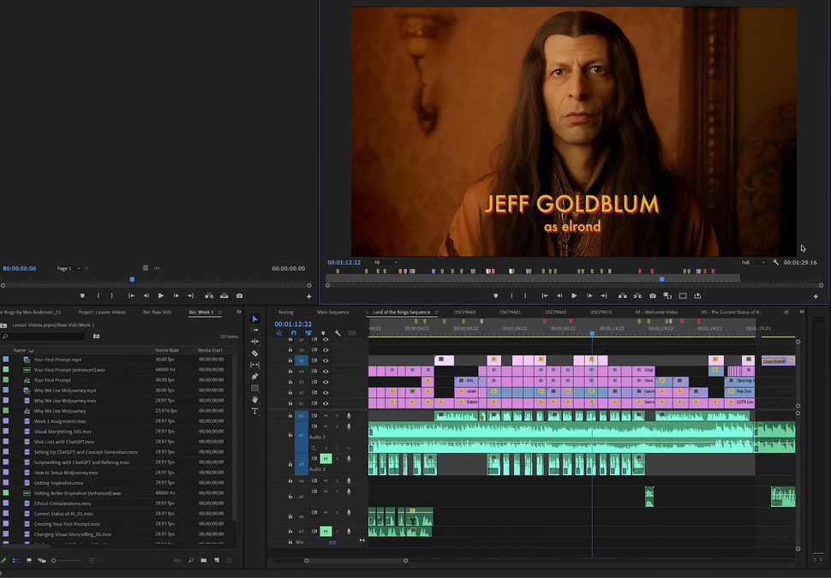This screenshot has height=578, width=831.
Task: Enable voice-over record on track A4
Action: (x=349, y=481)
